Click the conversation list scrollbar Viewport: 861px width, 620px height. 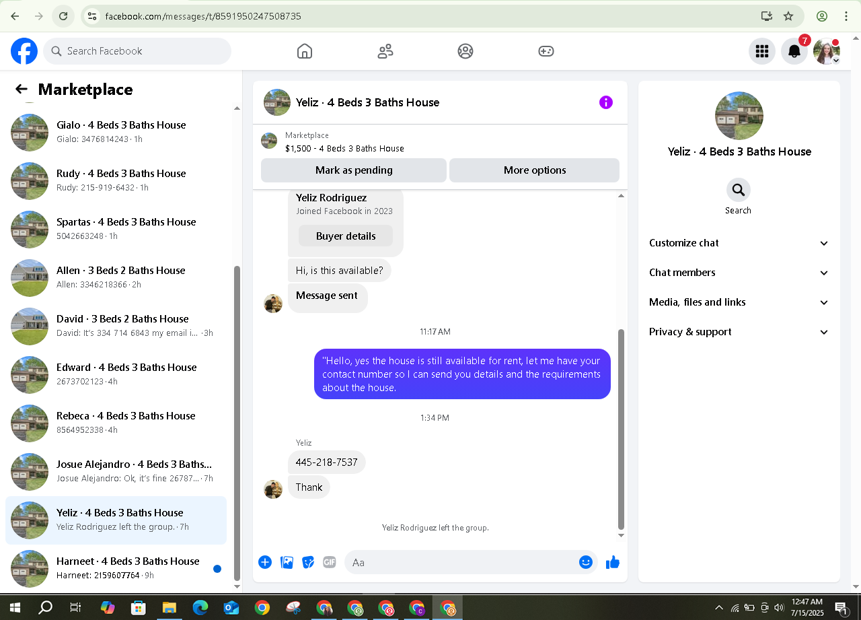236,423
